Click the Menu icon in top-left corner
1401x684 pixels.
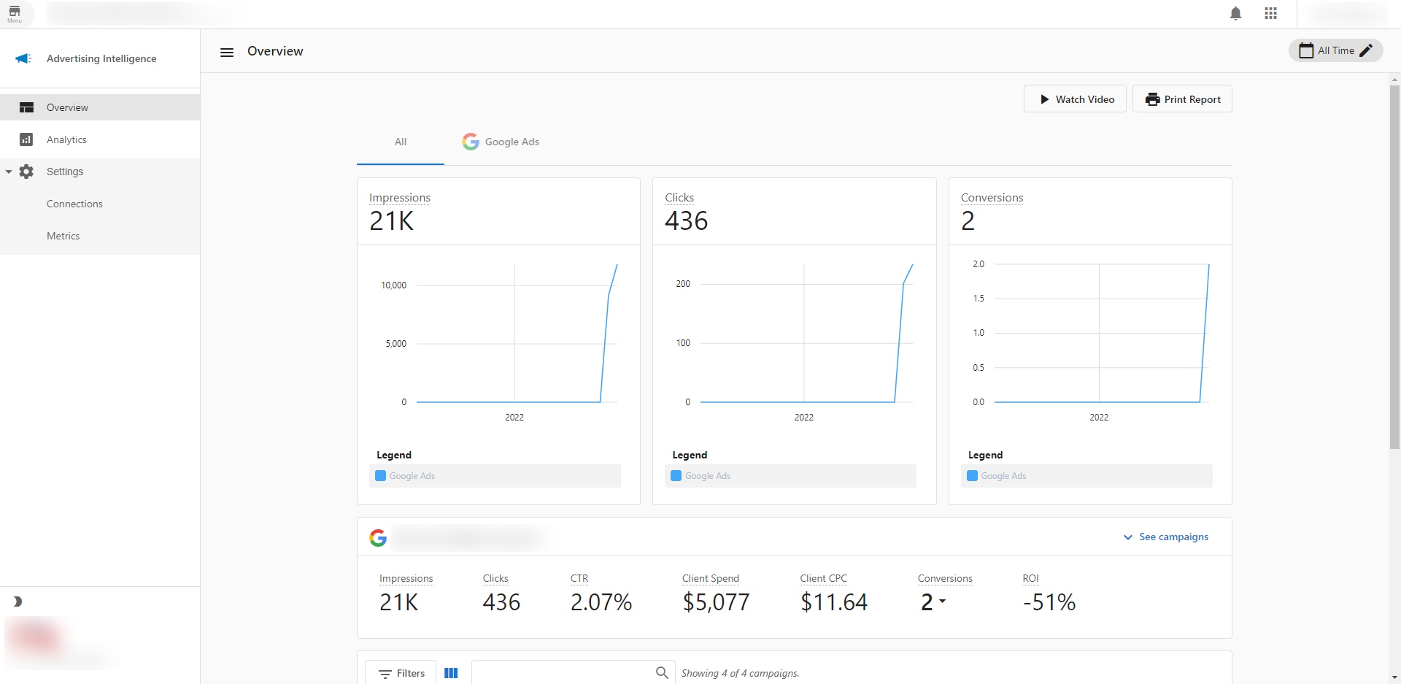(x=15, y=14)
